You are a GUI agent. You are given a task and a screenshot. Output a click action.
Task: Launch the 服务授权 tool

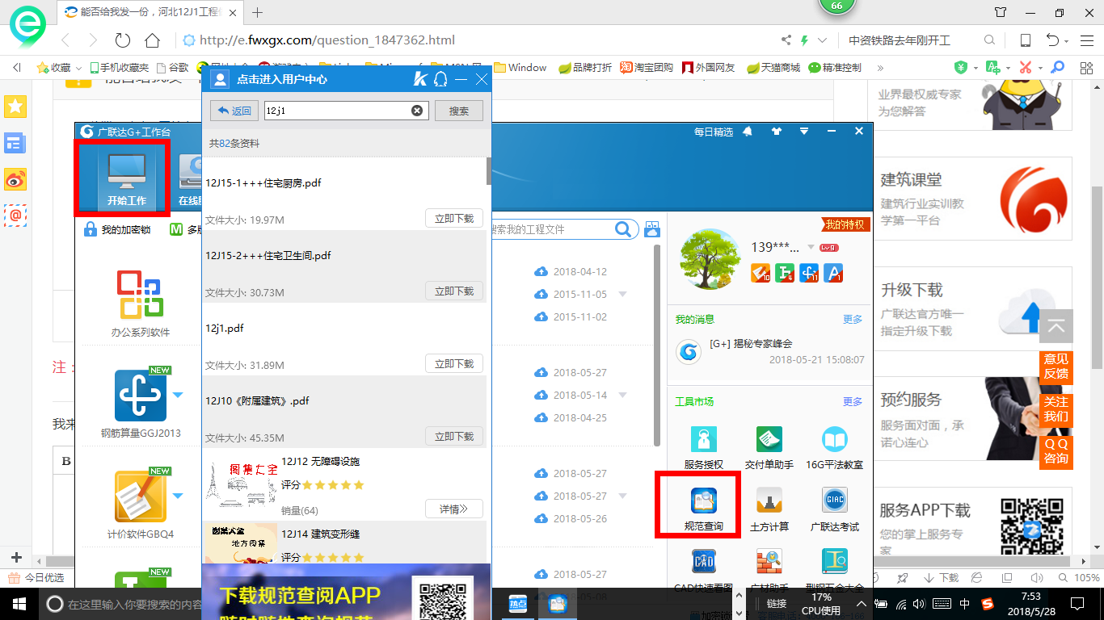pos(703,448)
